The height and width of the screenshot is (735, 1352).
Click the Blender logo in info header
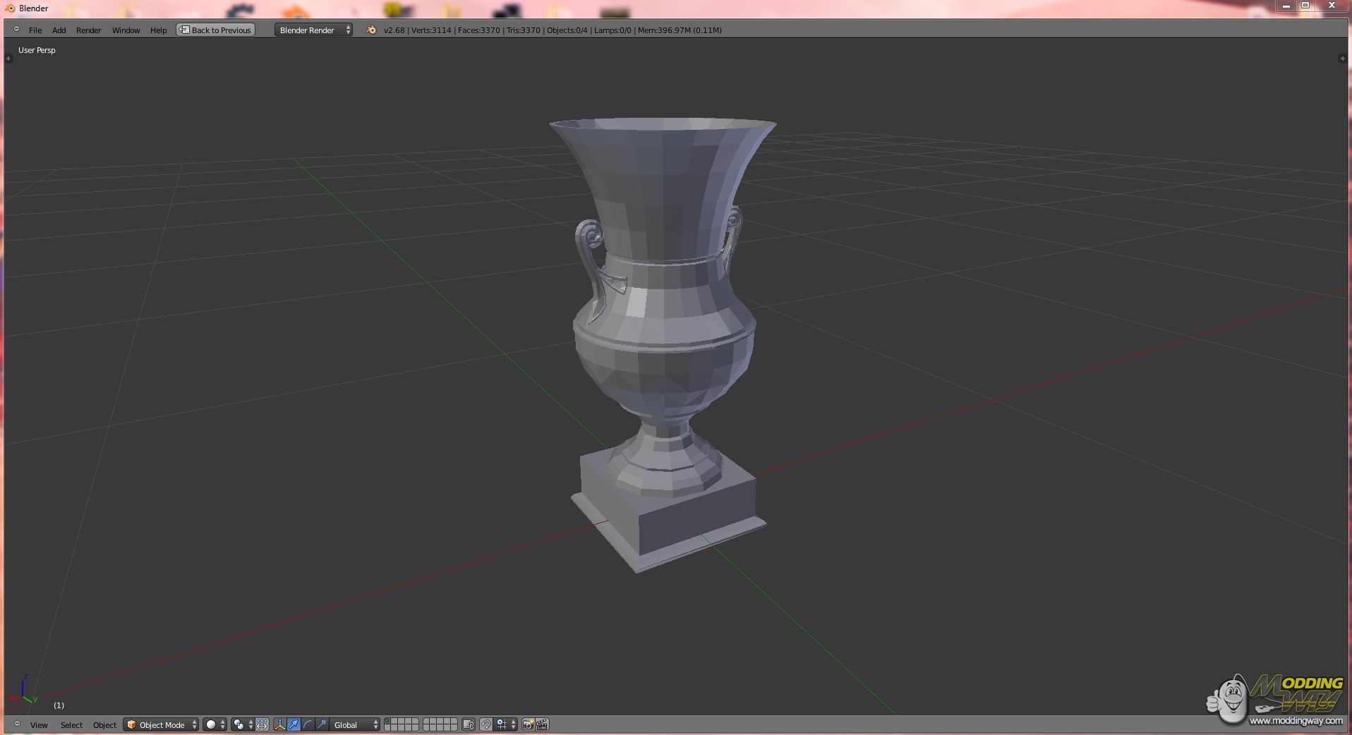pos(371,30)
